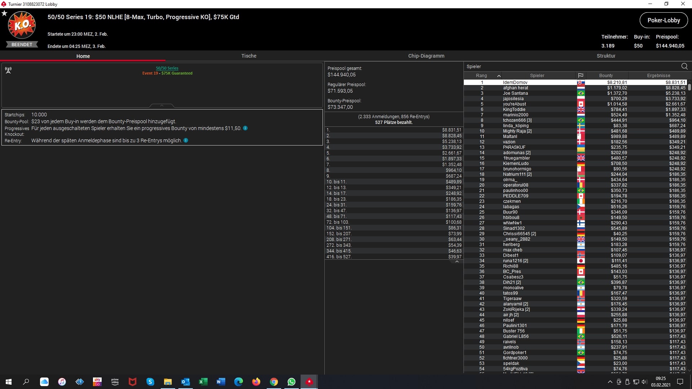This screenshot has height=389, width=692.
Task: Open the Chip-Diagramm tab
Action: 426,56
